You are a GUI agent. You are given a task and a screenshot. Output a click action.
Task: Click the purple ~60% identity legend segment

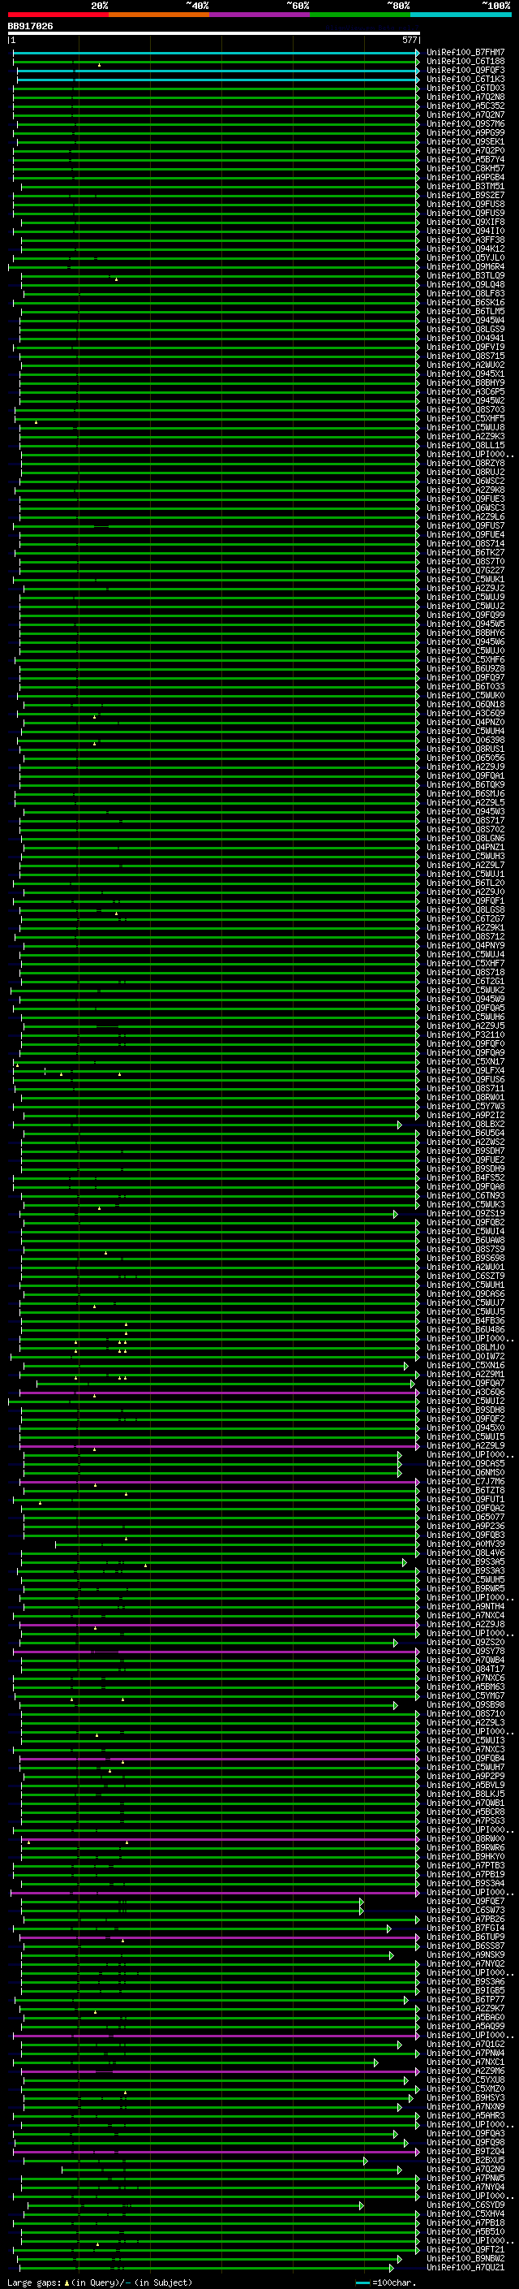tap(260, 15)
